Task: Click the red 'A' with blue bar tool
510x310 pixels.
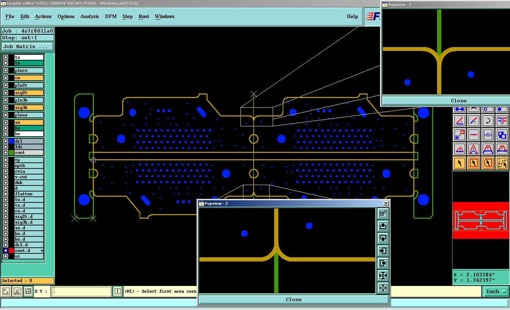Action: pyautogui.click(x=488, y=149)
